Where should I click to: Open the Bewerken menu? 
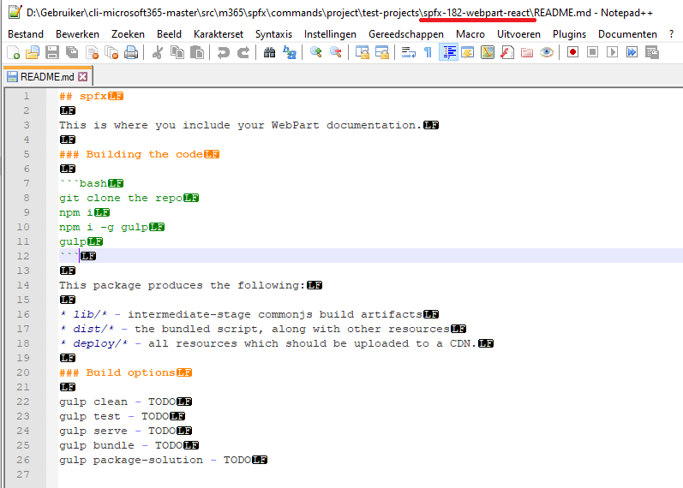[x=77, y=34]
